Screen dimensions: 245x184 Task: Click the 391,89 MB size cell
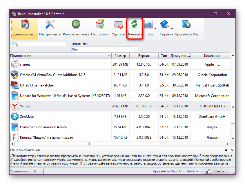tap(120, 64)
